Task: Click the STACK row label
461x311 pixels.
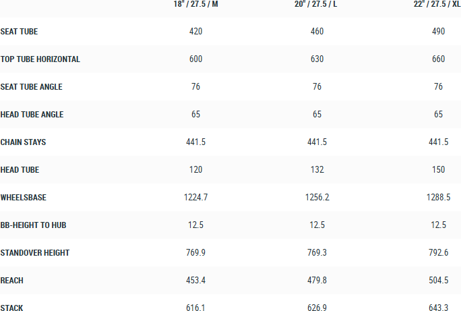Action: [x=12, y=308]
